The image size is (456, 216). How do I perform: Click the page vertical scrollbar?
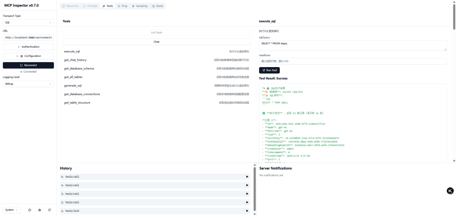point(454,16)
